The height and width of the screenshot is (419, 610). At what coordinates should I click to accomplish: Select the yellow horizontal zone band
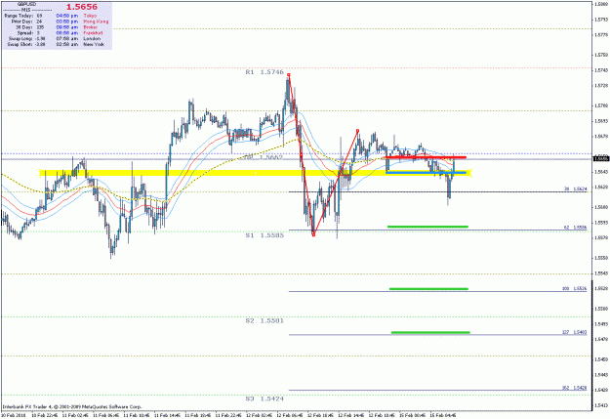255,173
